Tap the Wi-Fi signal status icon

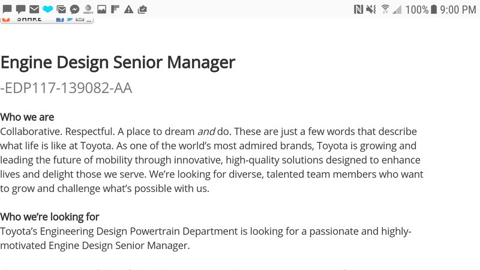coord(385,10)
